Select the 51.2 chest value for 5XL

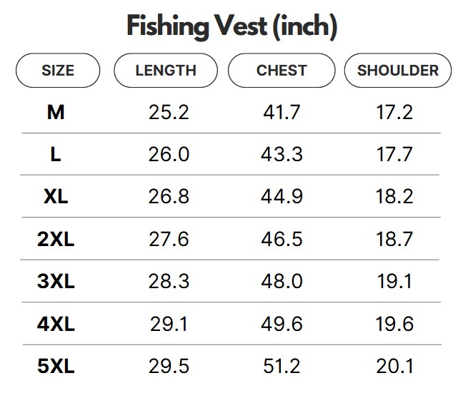282,367
